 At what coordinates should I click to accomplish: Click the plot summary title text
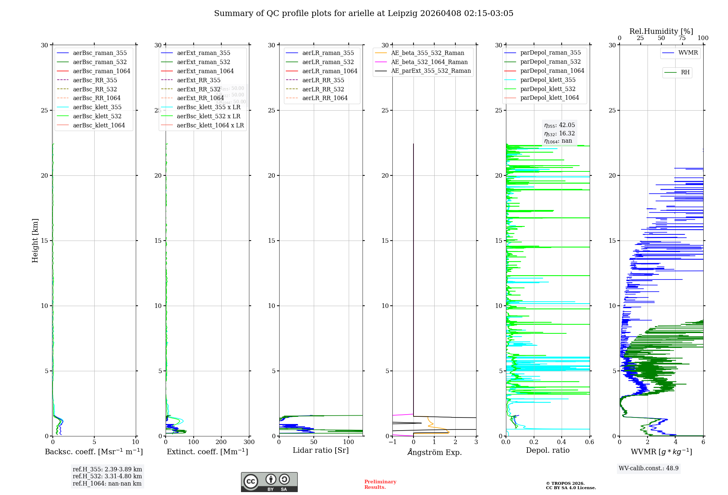pyautogui.click(x=363, y=13)
